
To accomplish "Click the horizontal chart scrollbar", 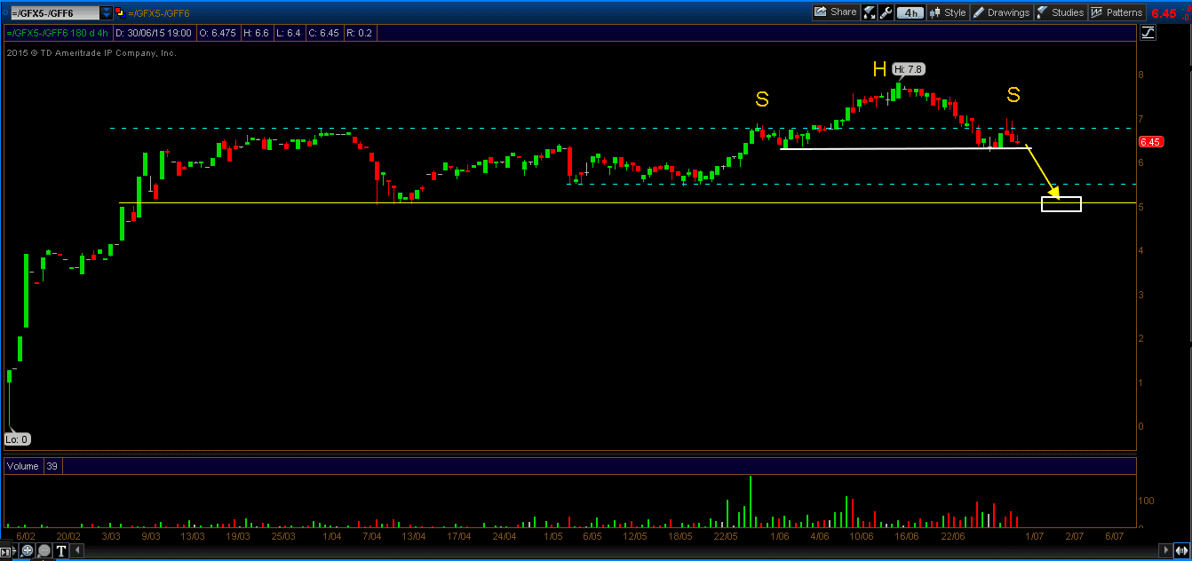I will (x=622, y=549).
